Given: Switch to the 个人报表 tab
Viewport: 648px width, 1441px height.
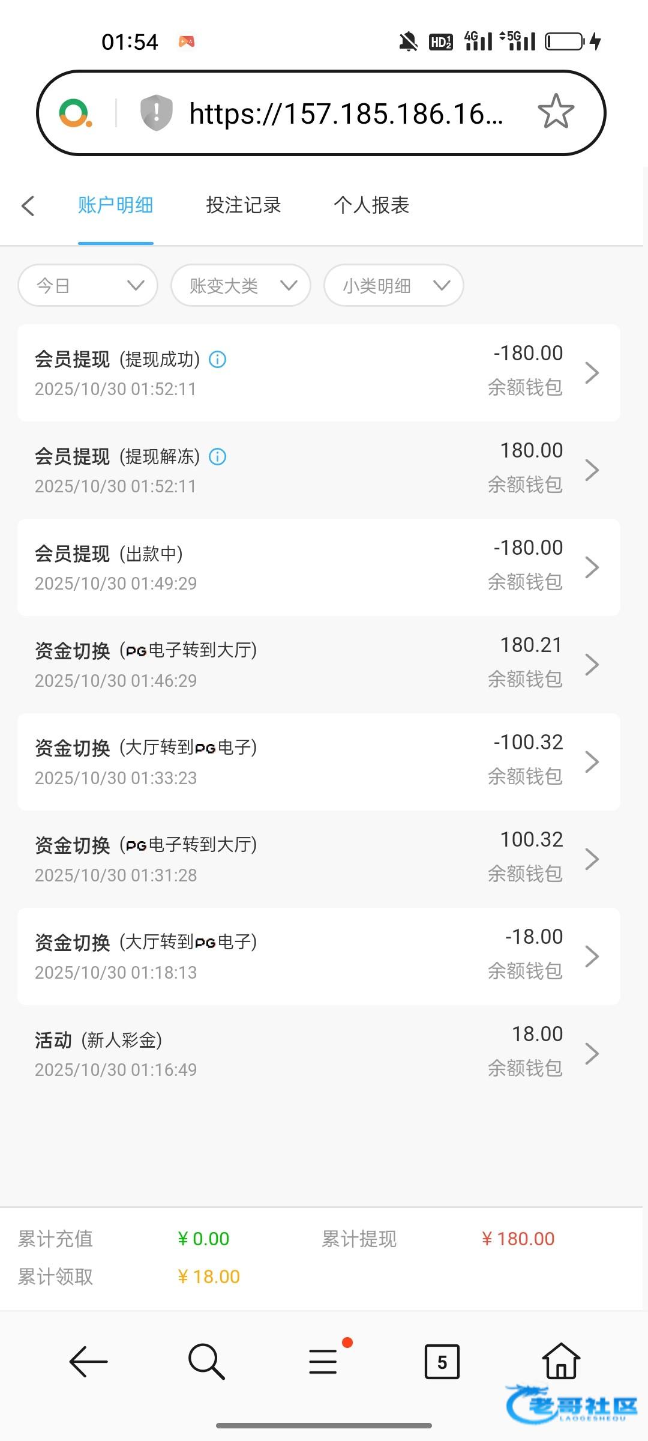Looking at the screenshot, I should (371, 205).
